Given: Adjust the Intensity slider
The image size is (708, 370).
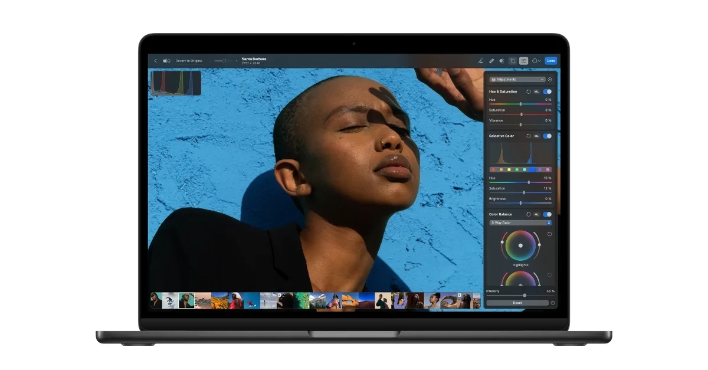Looking at the screenshot, I should click(520, 295).
